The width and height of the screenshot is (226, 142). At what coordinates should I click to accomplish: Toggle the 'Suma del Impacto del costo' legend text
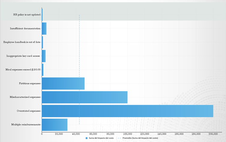[x=101, y=138]
